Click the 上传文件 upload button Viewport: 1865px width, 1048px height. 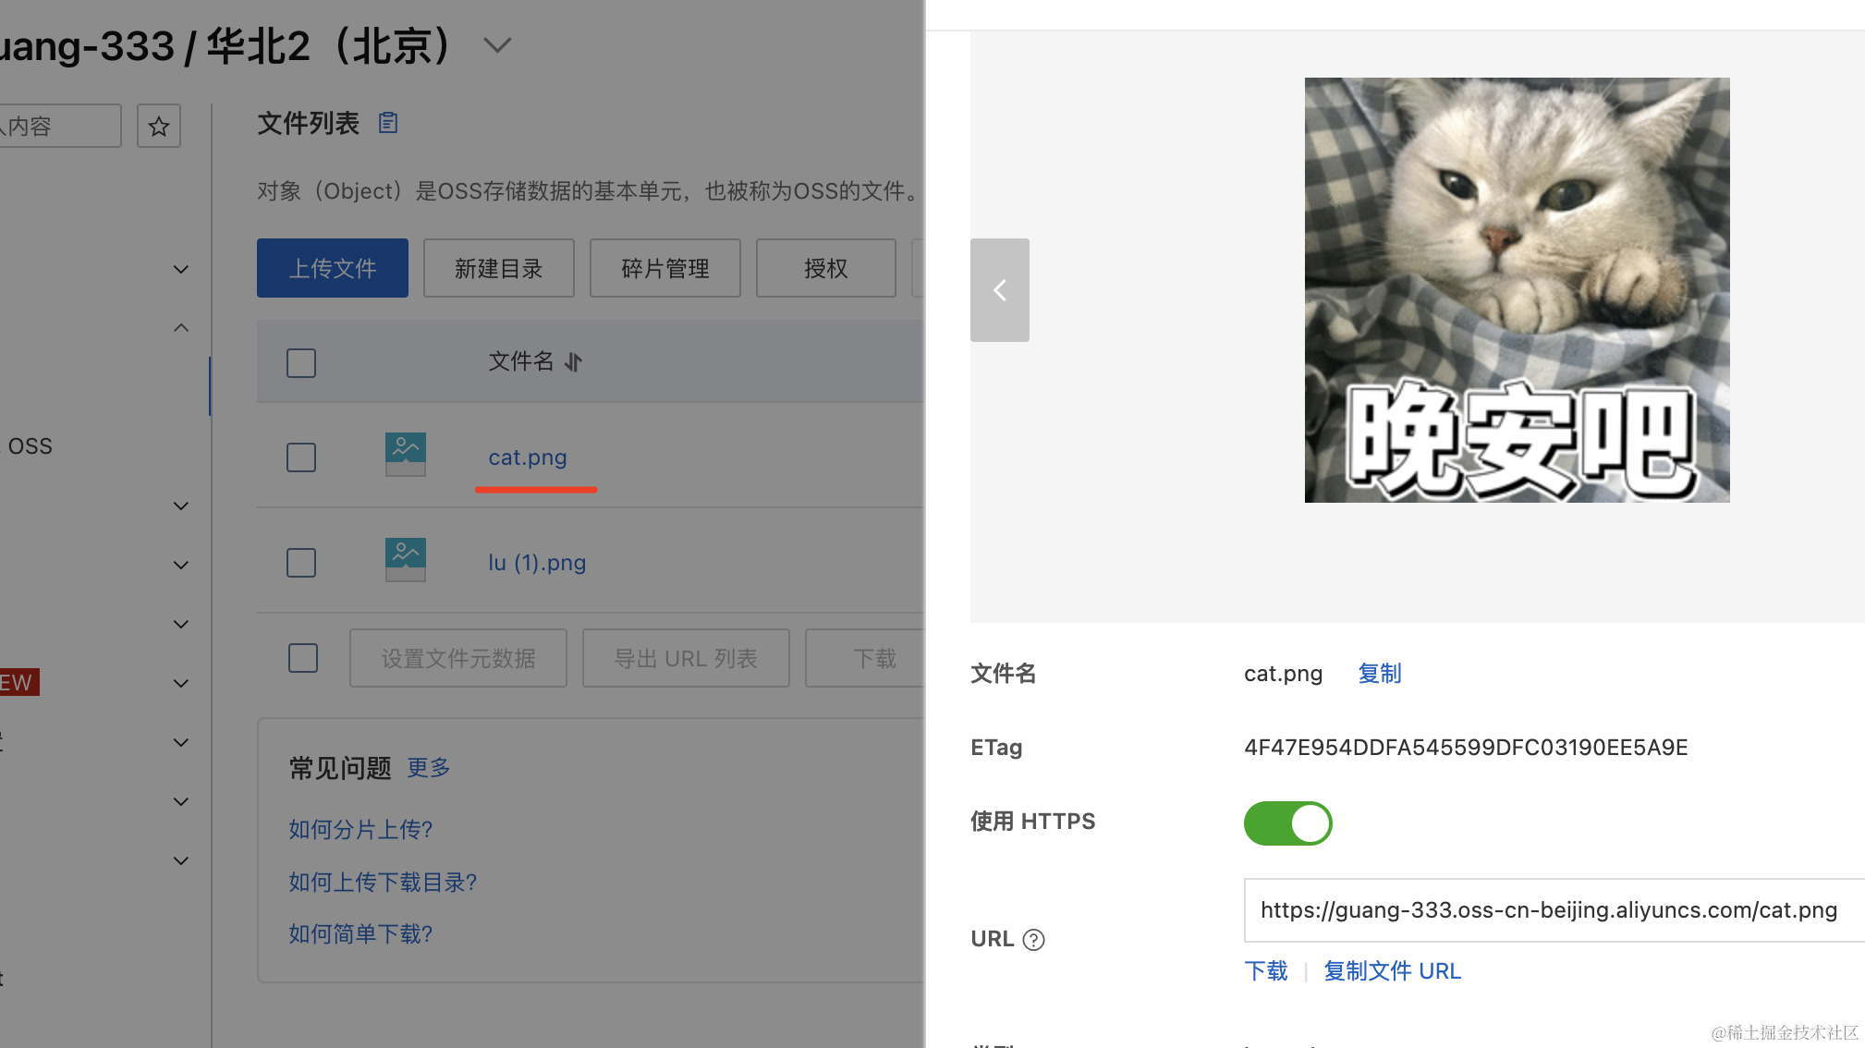click(x=333, y=268)
